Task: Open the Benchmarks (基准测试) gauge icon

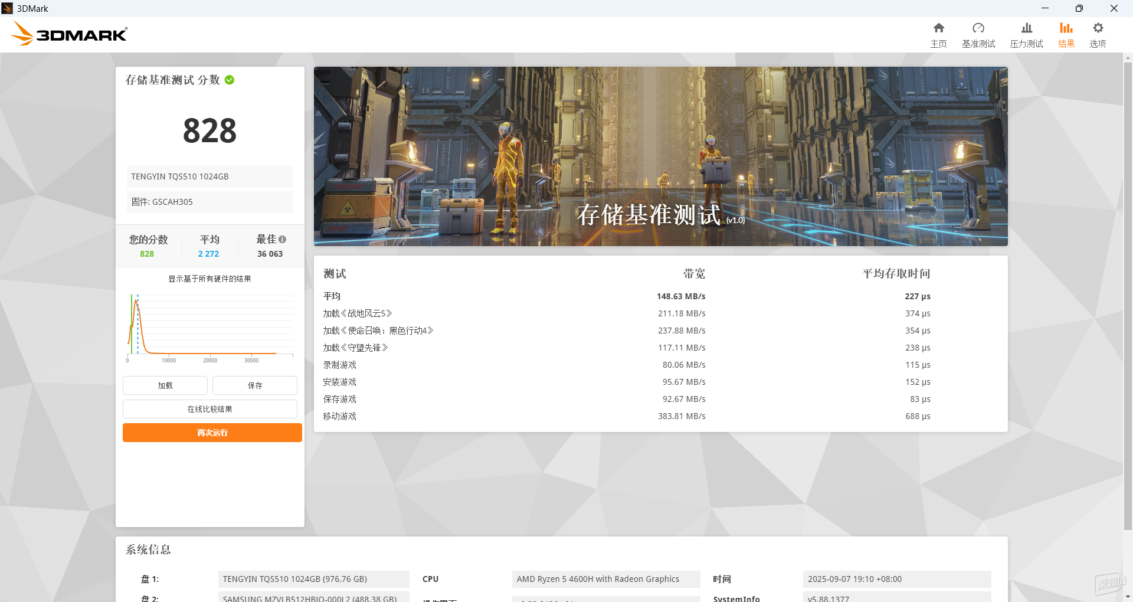Action: pyautogui.click(x=978, y=28)
